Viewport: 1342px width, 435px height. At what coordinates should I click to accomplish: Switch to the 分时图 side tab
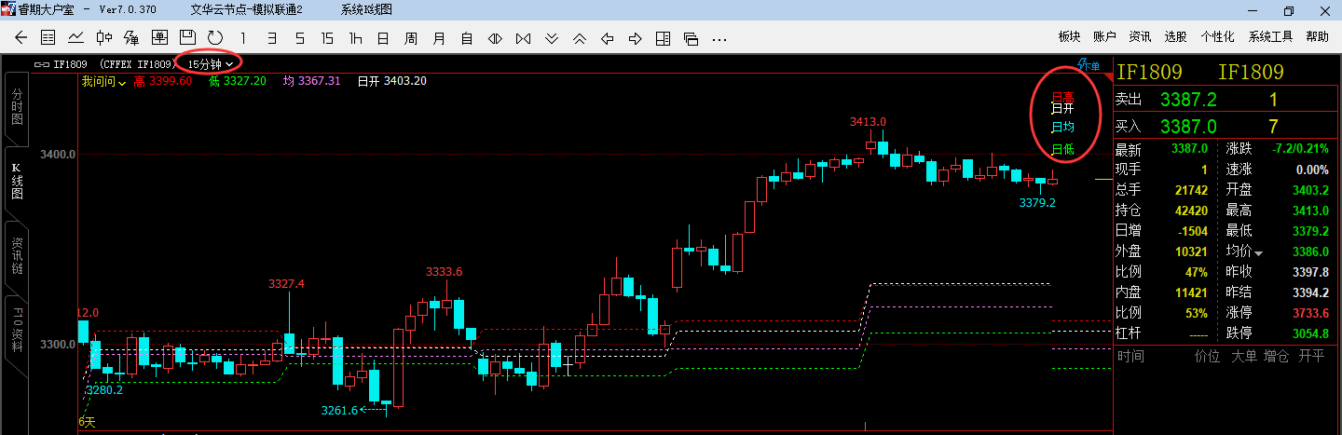(x=17, y=107)
